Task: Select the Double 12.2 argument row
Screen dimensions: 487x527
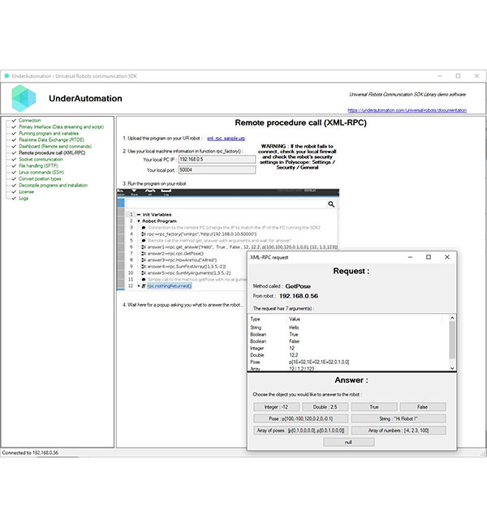Action: [x=348, y=355]
